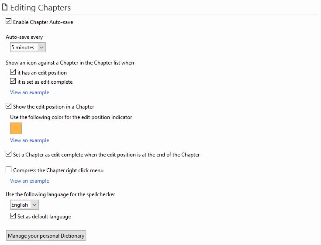Uncheck Enable Chapter Auto-save
This screenshot has width=321, height=245.
(8, 21)
